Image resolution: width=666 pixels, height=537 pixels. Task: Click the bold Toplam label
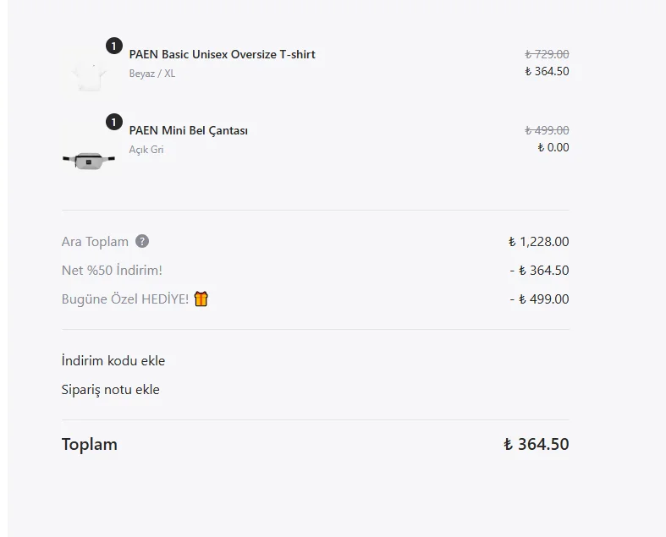pyautogui.click(x=90, y=445)
